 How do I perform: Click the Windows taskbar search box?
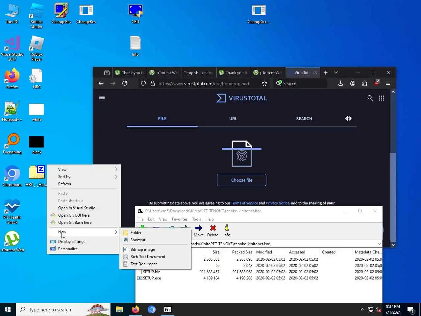(63, 309)
